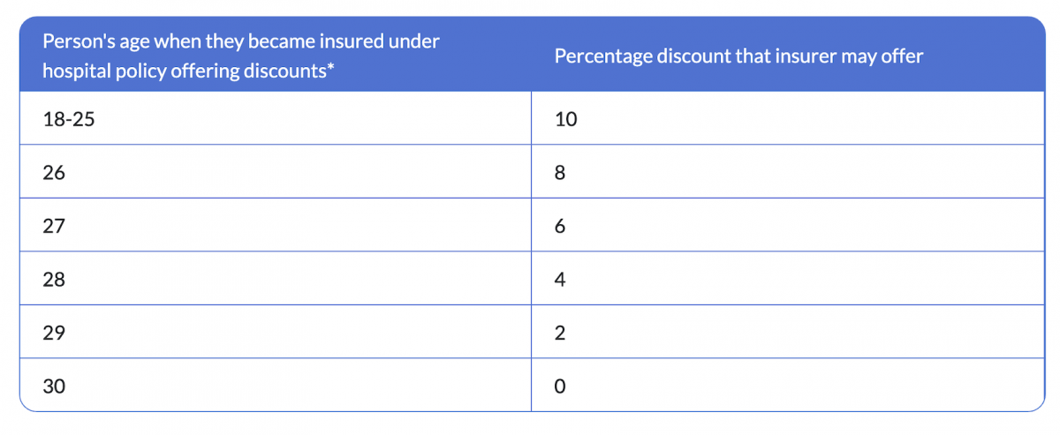Click the age 26 cell

tap(54, 173)
